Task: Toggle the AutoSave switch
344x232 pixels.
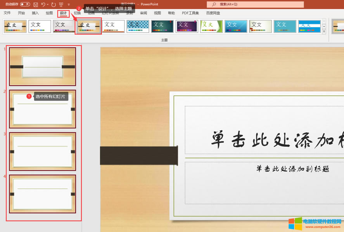Action: click(x=25, y=4)
